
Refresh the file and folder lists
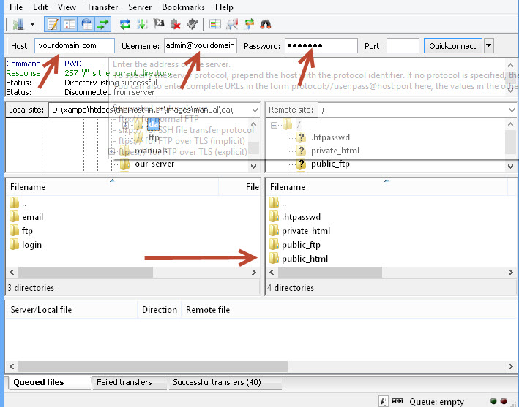pos(125,24)
